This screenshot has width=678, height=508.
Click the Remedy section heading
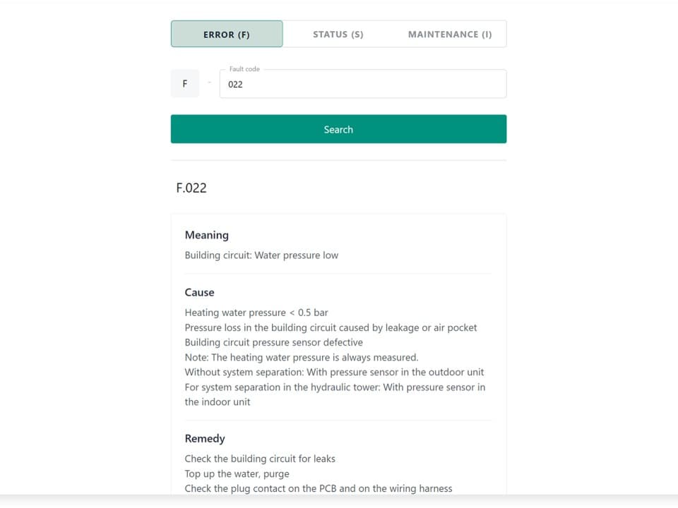[205, 438]
